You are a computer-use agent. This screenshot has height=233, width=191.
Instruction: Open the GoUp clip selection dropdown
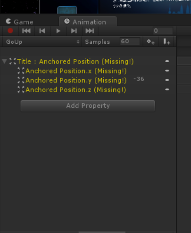(42, 42)
